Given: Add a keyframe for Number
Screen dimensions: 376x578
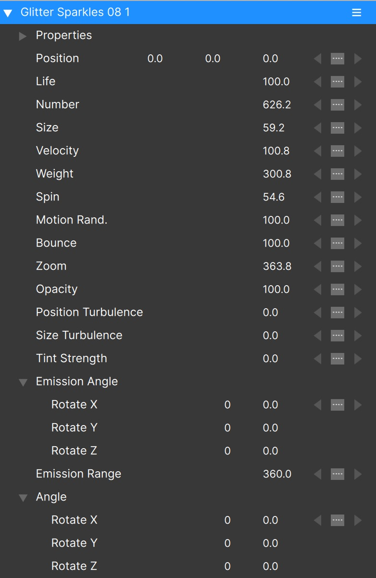Looking at the screenshot, I should pos(338,105).
